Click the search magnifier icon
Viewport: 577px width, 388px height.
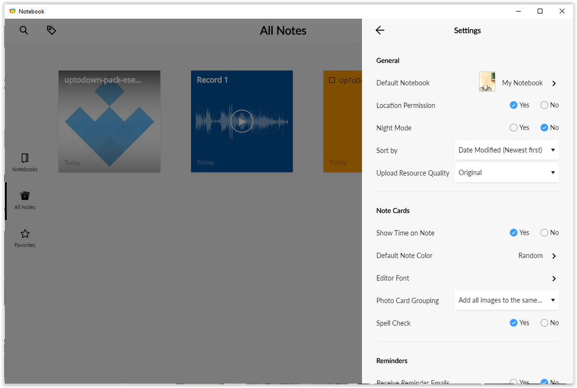(24, 30)
